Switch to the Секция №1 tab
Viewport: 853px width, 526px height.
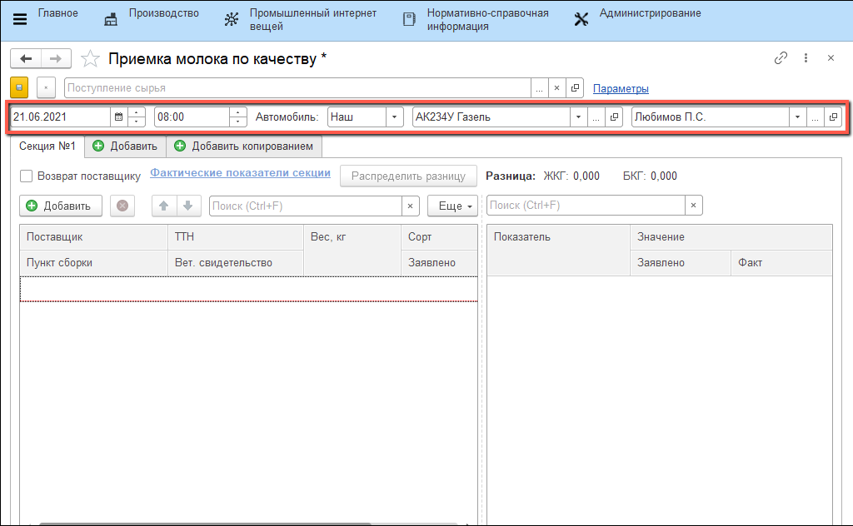pos(47,146)
